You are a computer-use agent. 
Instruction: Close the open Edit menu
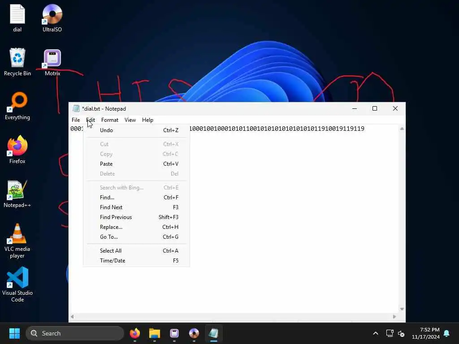point(91,120)
